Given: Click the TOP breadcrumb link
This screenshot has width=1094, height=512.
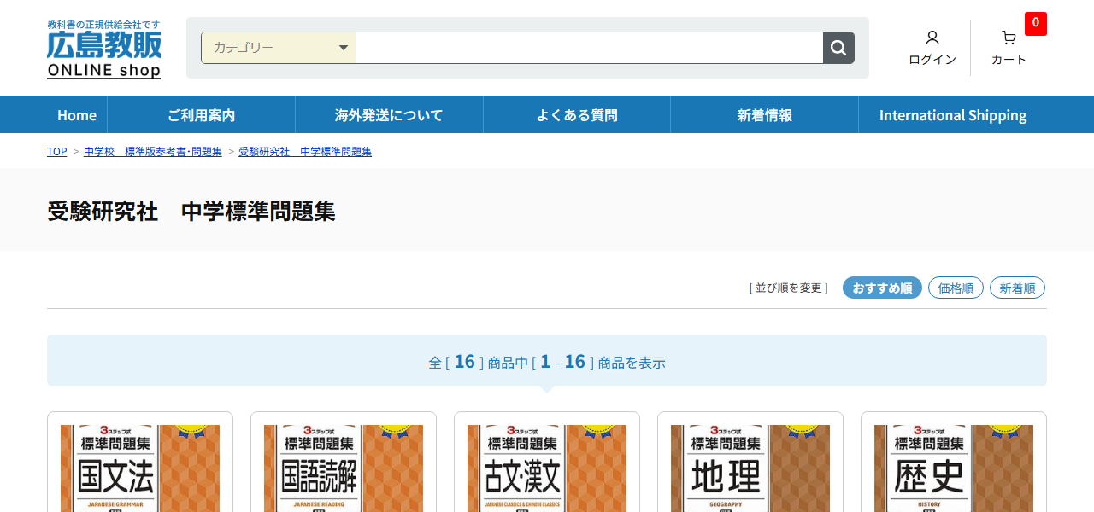Looking at the screenshot, I should pos(56,152).
